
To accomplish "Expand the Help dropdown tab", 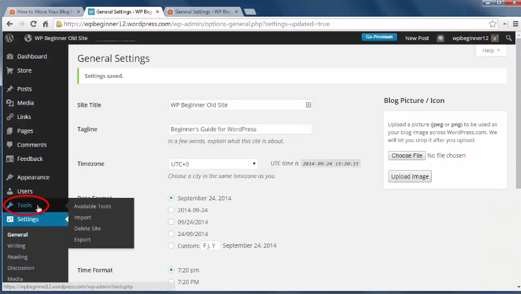I will (491, 51).
